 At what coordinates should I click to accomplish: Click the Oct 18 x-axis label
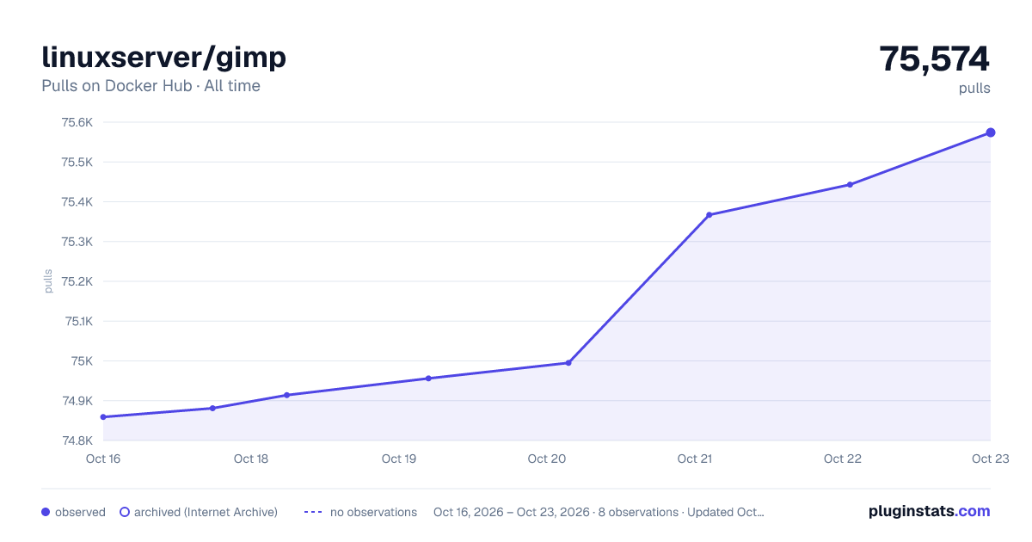click(251, 459)
